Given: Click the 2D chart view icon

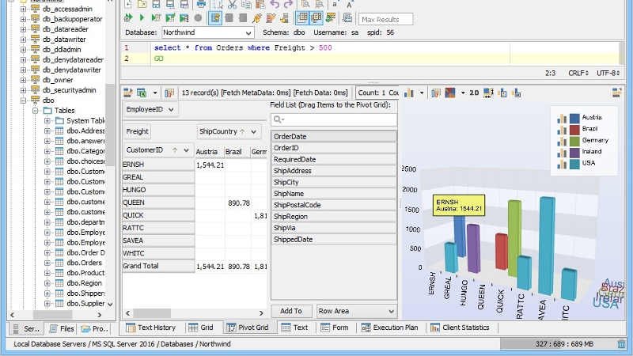Looking at the screenshot, I should pos(474,93).
